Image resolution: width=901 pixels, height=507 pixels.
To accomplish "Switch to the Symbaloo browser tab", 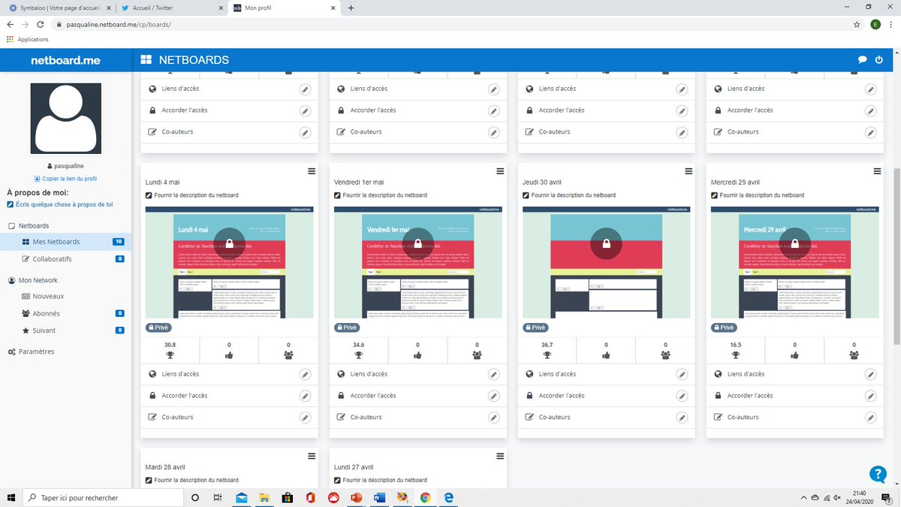I will pos(59,8).
